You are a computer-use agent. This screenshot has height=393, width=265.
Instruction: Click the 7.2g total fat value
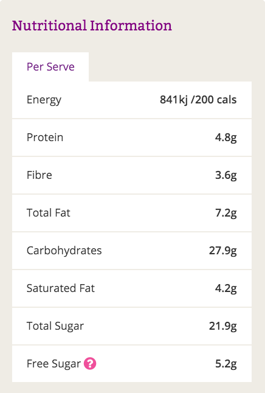225,213
